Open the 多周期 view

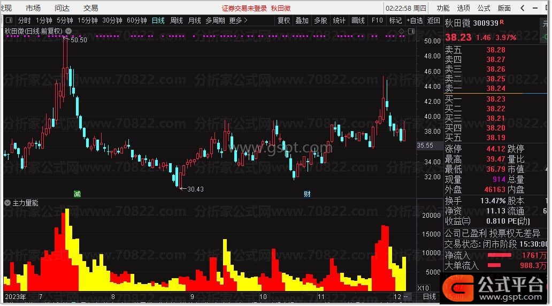pos(215,20)
